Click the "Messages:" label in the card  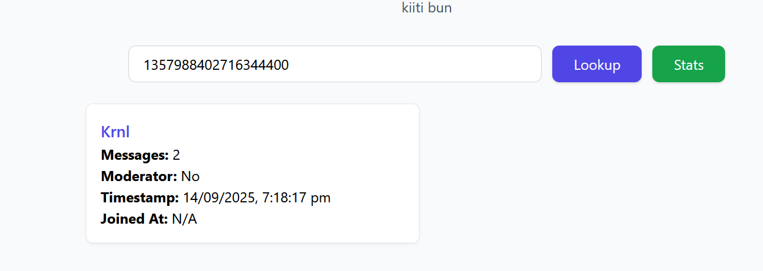click(135, 155)
